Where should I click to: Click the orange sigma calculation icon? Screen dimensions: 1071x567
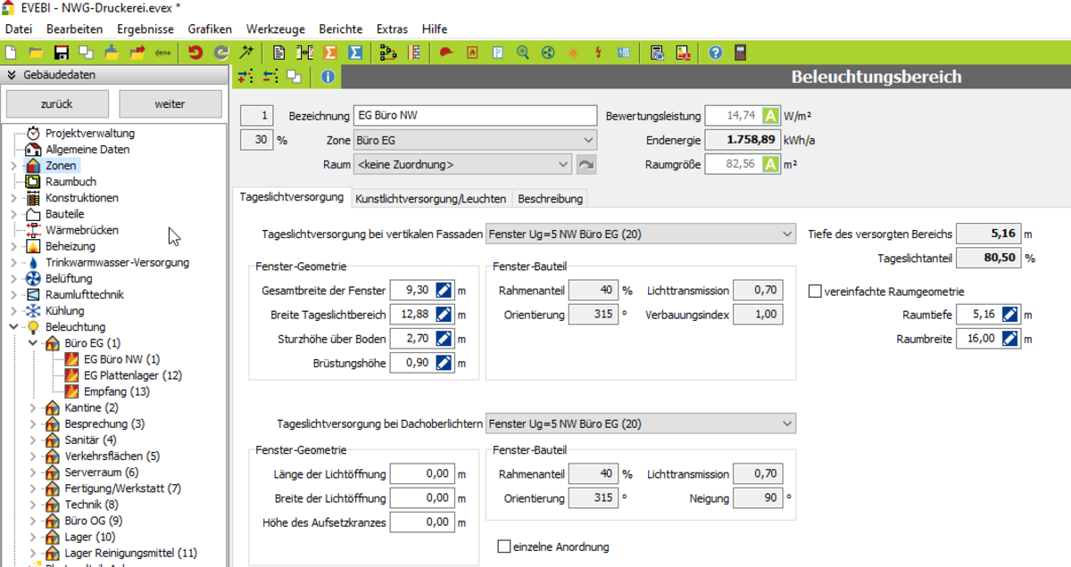point(329,53)
